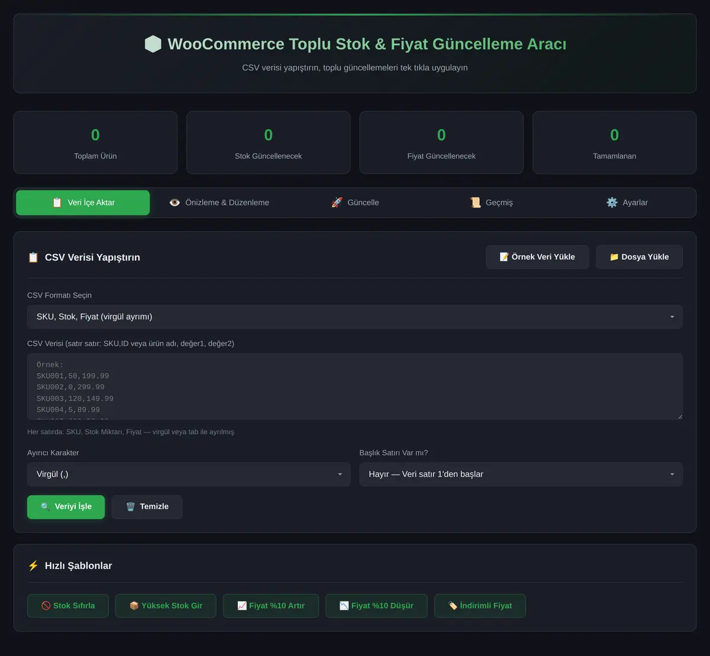710x656 pixels.
Task: Open the Başlık Satırı Var mı dropdown
Action: [521, 474]
